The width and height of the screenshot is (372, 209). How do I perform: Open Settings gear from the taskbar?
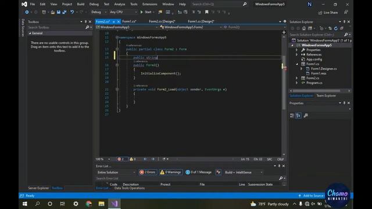(x=76, y=204)
